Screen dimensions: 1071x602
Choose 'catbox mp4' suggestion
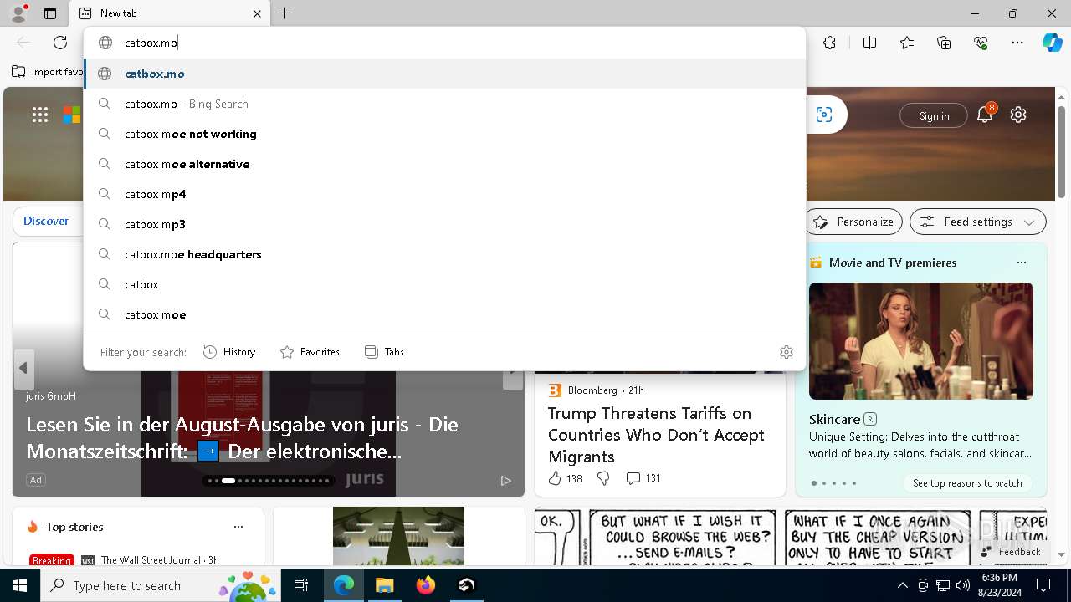click(x=445, y=194)
